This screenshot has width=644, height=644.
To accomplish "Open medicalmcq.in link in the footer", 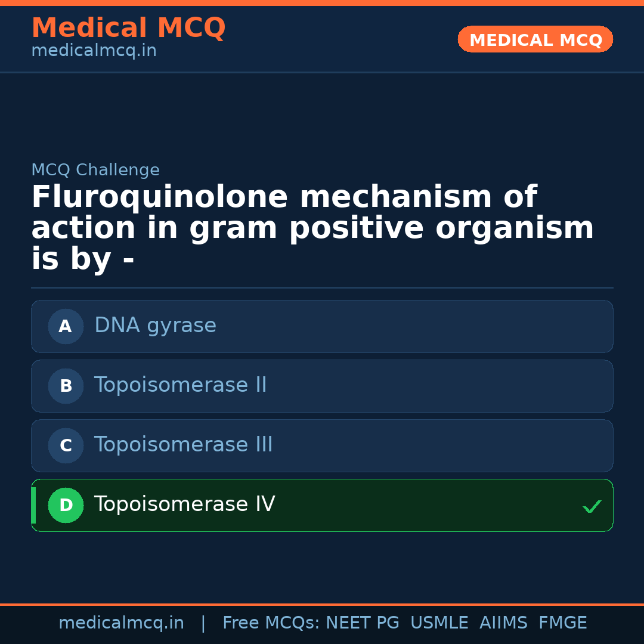I will [121, 623].
